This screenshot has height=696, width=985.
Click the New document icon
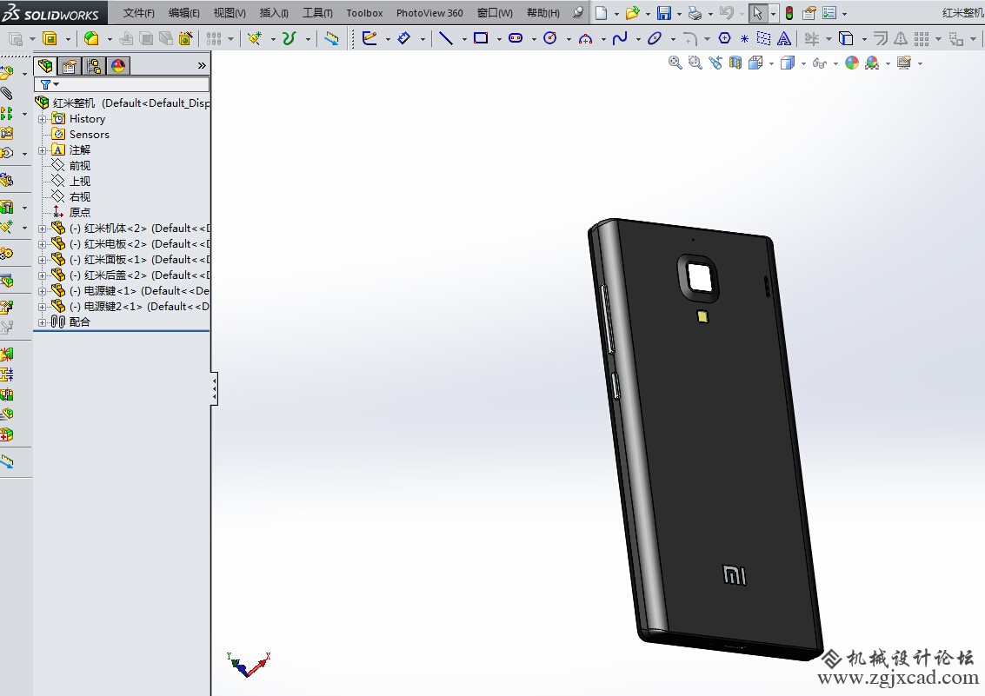(602, 12)
